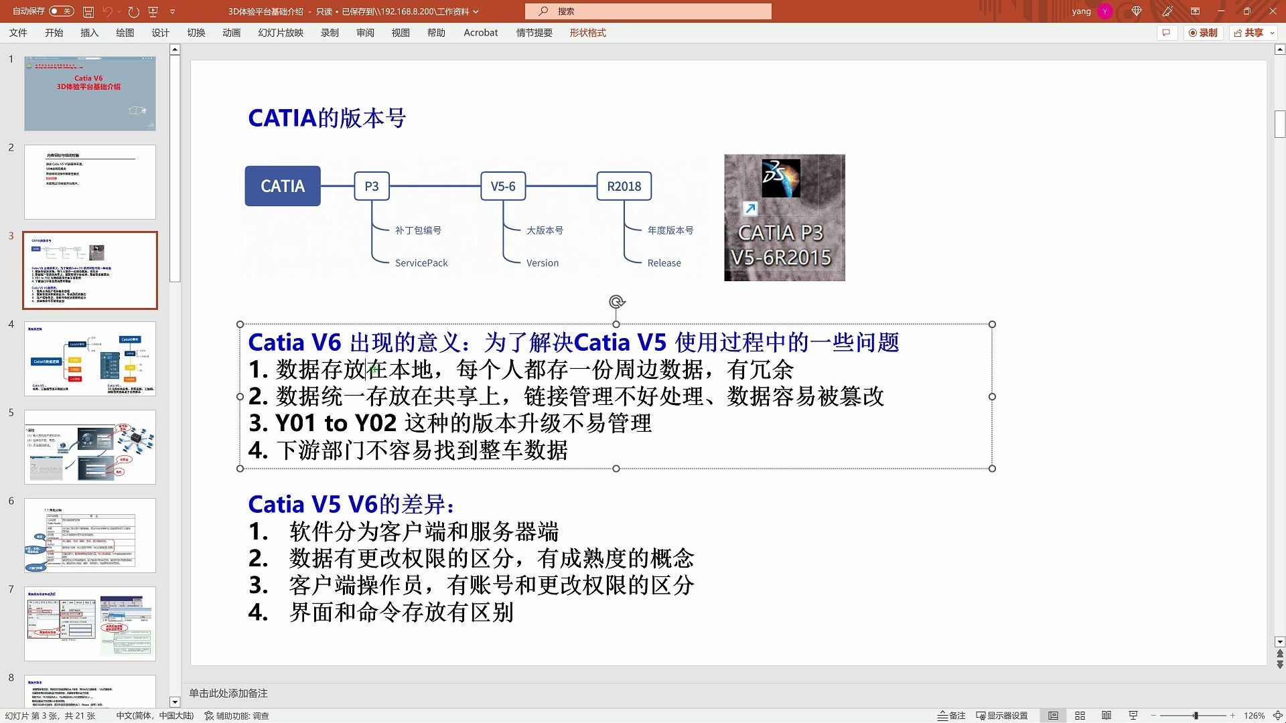Click the previous slide double-arrow button
Image resolution: width=1286 pixels, height=723 pixels.
coord(1279,653)
